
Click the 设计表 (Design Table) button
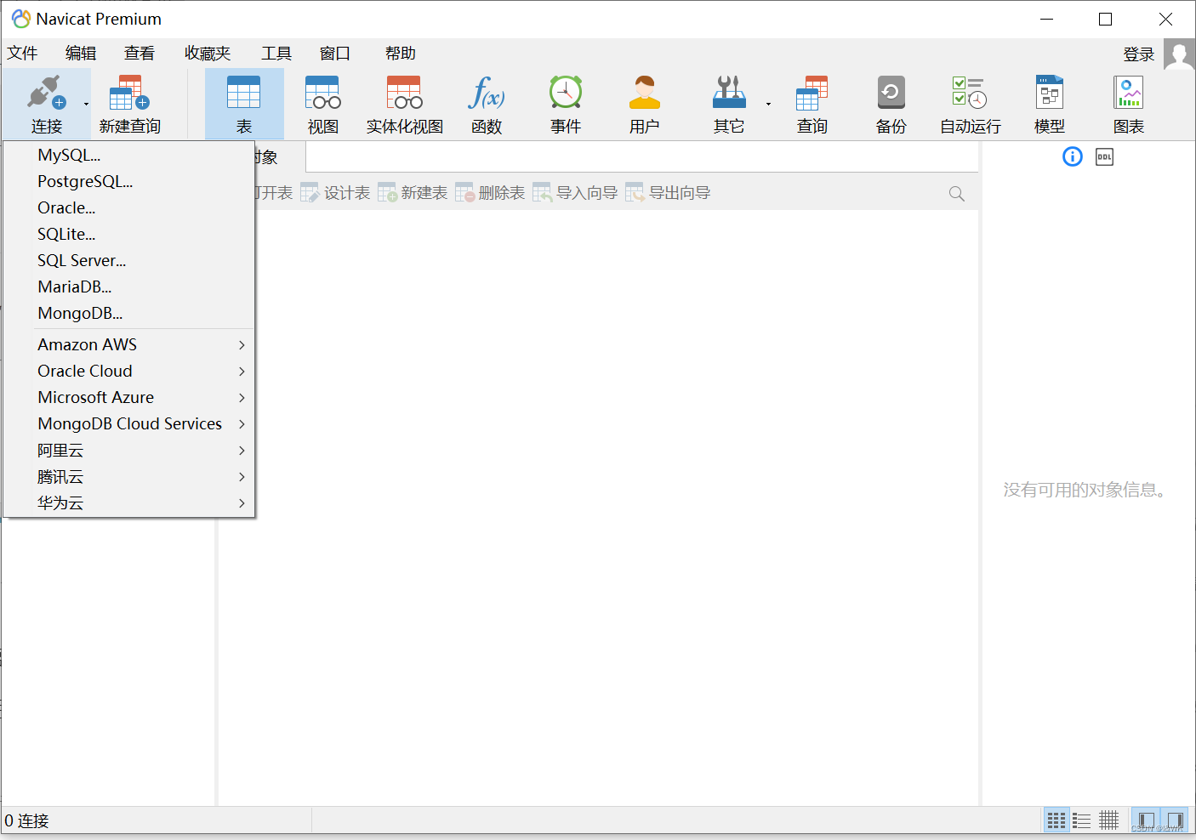click(x=335, y=193)
